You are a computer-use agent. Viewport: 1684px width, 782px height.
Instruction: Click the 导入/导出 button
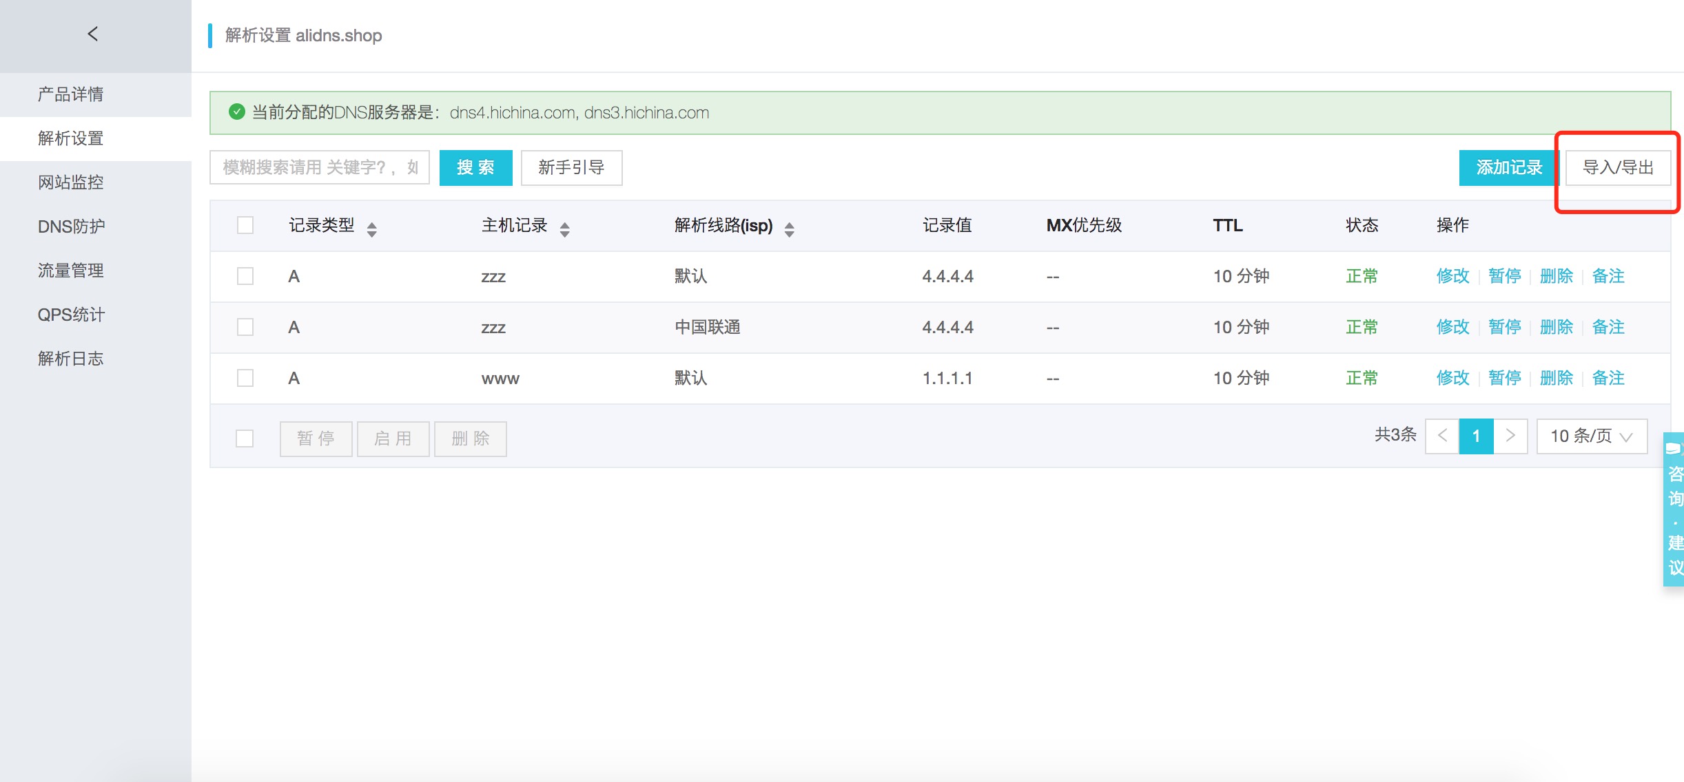[1618, 167]
